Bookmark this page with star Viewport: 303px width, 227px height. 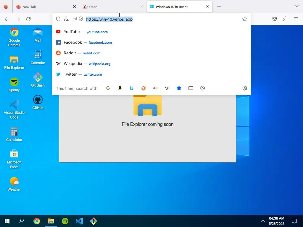click(x=245, y=19)
